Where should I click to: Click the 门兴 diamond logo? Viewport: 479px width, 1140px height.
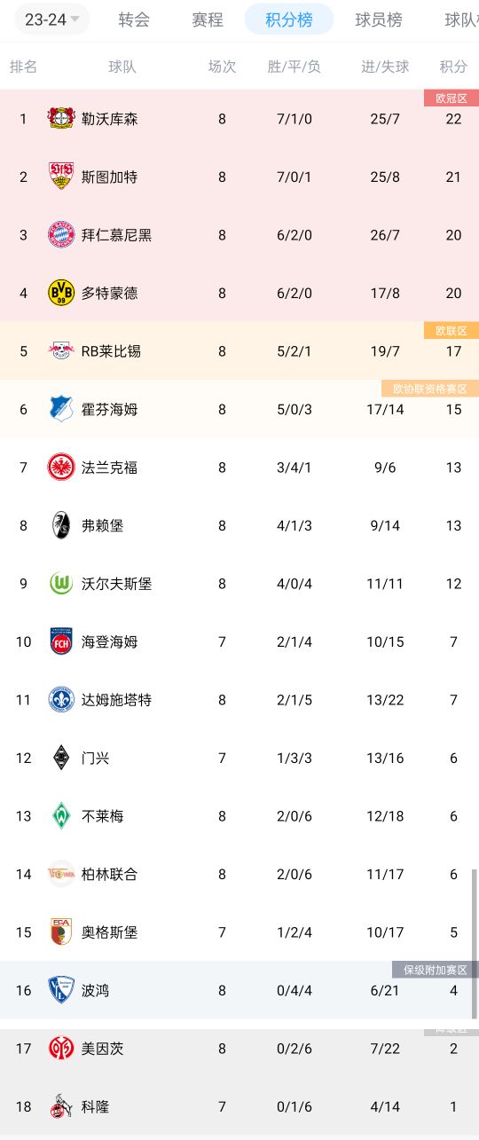(x=61, y=758)
